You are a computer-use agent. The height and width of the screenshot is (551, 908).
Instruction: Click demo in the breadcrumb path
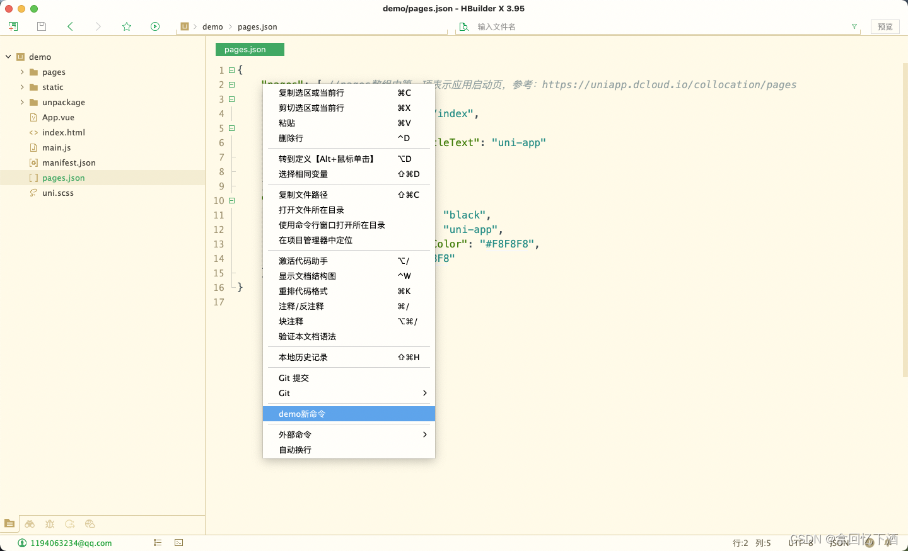pyautogui.click(x=212, y=26)
